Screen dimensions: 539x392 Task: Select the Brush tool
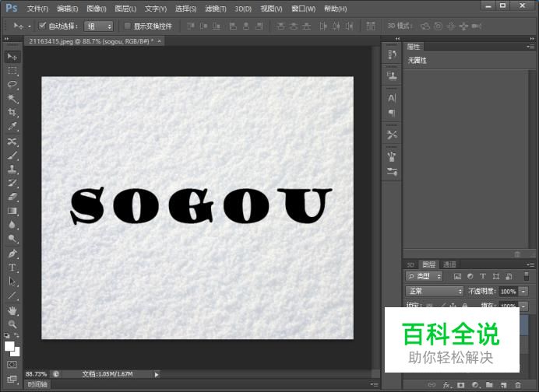[x=12, y=156]
